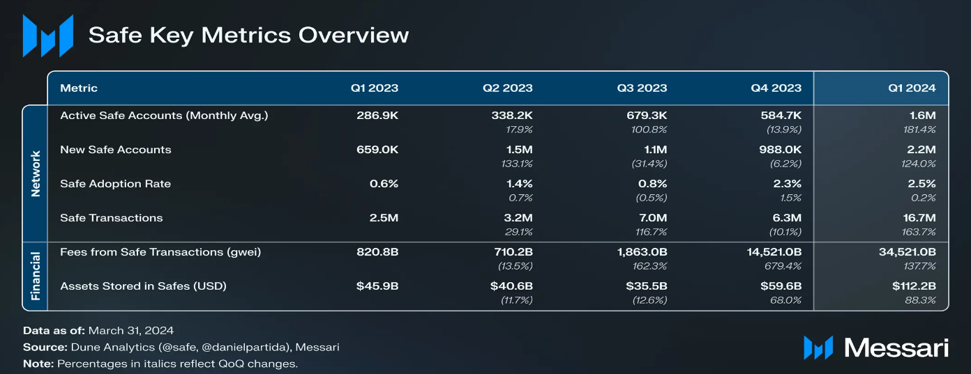Click the vertical 'Financial' section label
The image size is (971, 374).
36,276
